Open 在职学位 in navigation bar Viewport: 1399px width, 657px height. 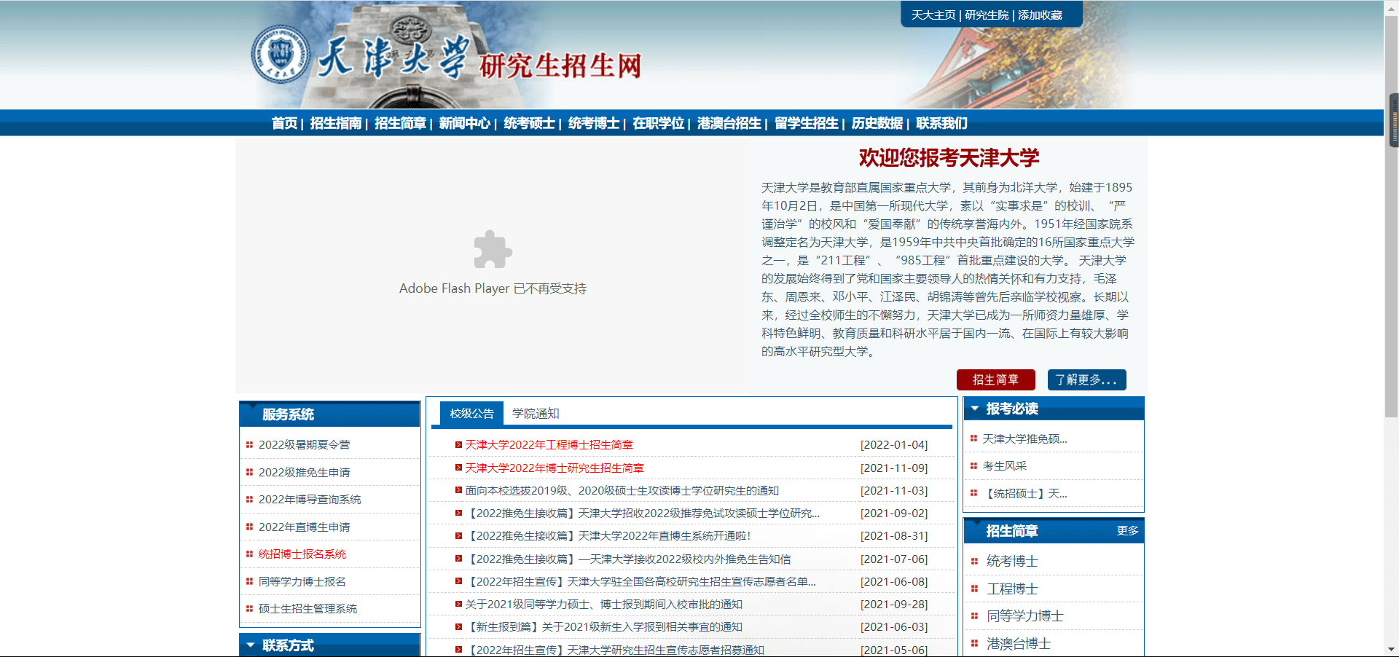pos(658,123)
